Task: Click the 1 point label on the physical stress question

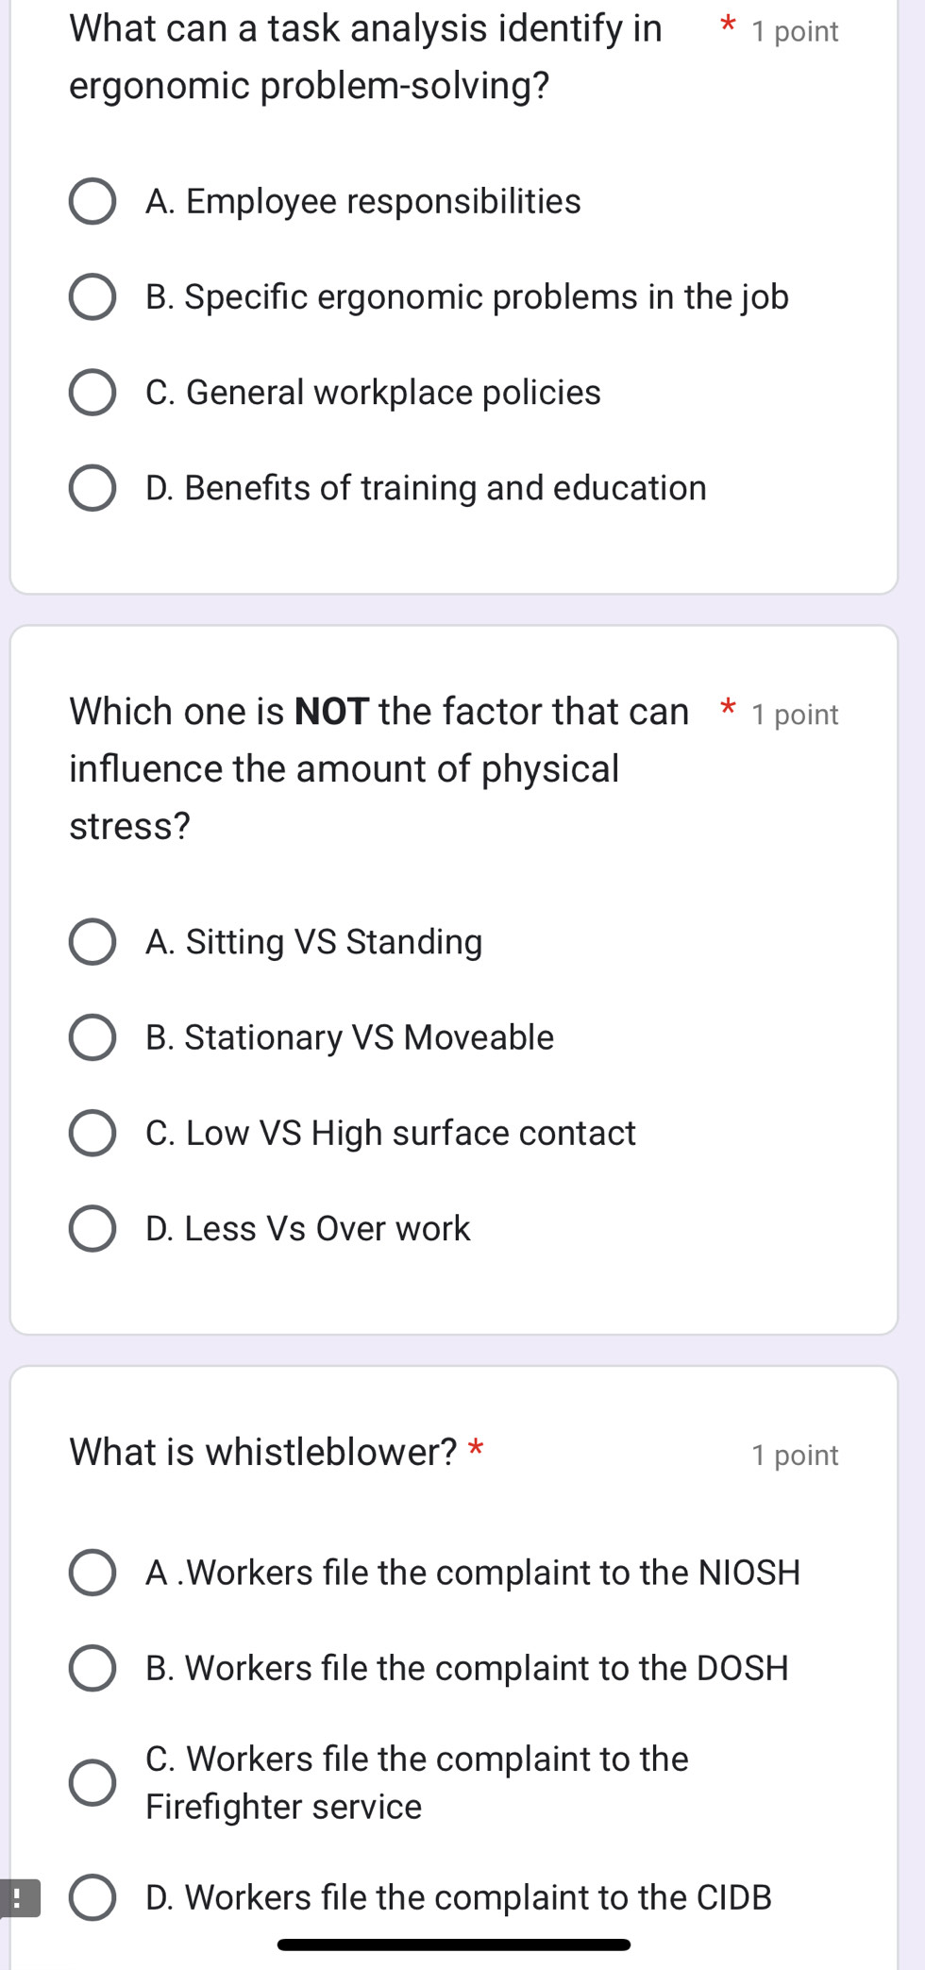Action: coord(795,716)
